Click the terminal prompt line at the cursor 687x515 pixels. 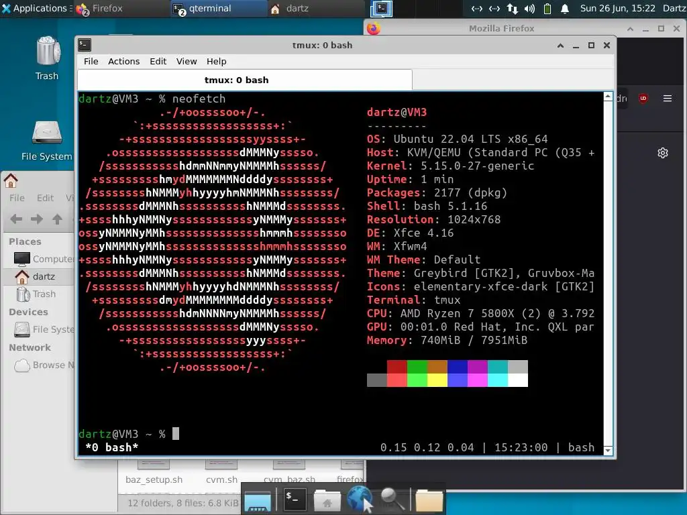tap(176, 434)
